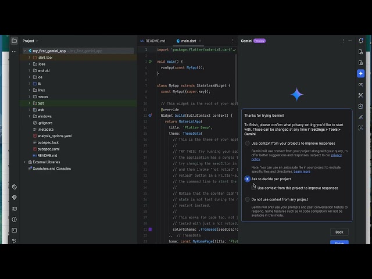Screen dimensions: 372x279
Task: Expand External Libraries node
Action: (24, 162)
